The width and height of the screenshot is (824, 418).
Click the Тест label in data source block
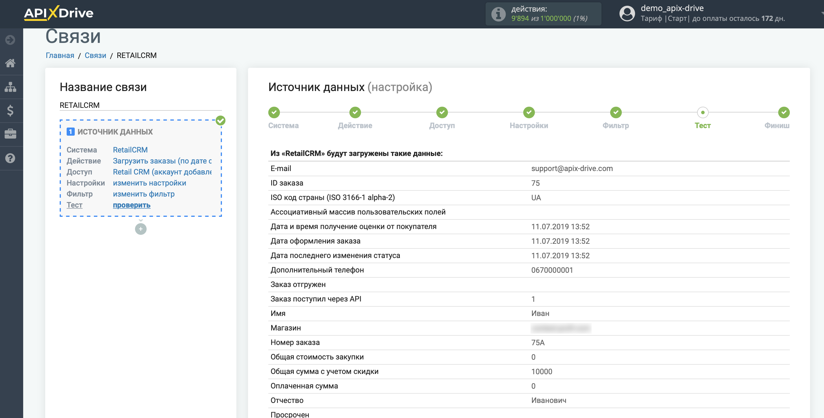click(x=74, y=205)
